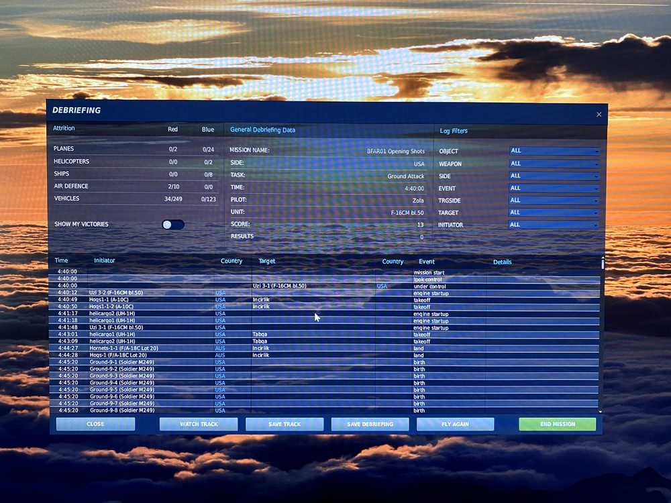Toggle the Show My Victories switch
The image size is (671, 503).
point(173,225)
